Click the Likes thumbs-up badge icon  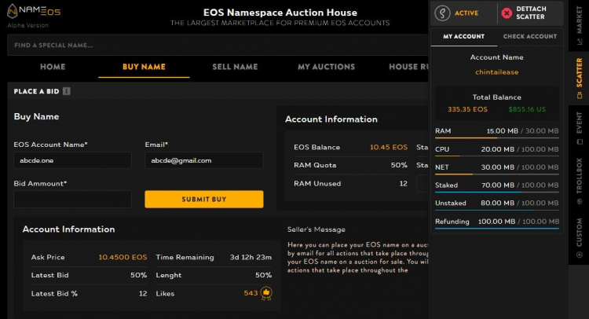(266, 293)
